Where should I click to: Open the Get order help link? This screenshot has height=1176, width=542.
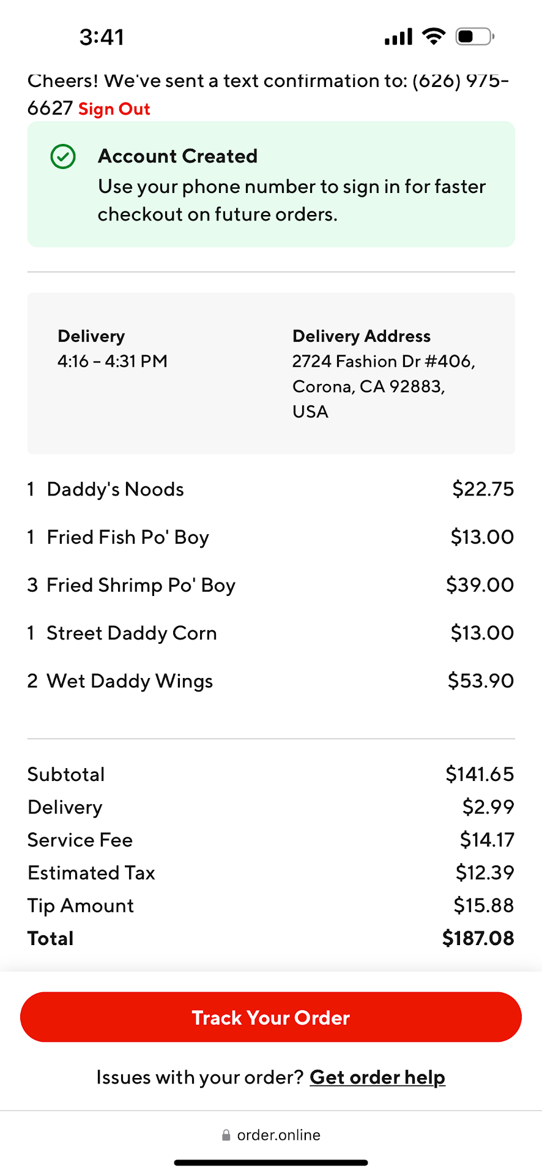point(377,1077)
